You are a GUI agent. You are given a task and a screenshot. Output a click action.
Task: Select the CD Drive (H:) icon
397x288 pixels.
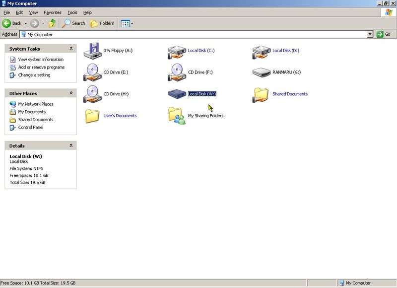pyautogui.click(x=92, y=94)
